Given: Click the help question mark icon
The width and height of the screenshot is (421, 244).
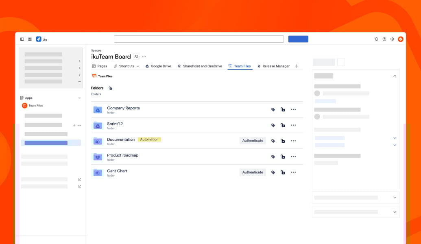Looking at the screenshot, I should (x=384, y=39).
